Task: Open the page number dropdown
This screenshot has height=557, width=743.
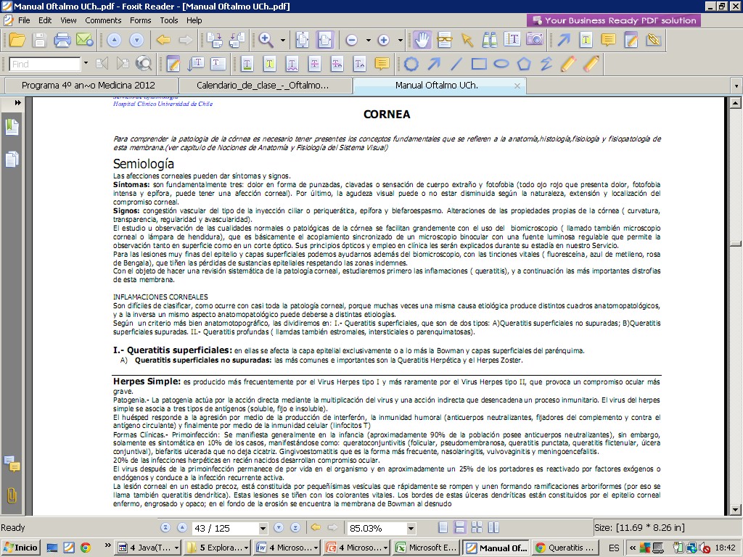Action: pyautogui.click(x=260, y=528)
